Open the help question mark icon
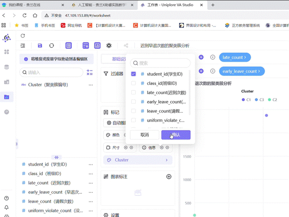 (x=6, y=198)
